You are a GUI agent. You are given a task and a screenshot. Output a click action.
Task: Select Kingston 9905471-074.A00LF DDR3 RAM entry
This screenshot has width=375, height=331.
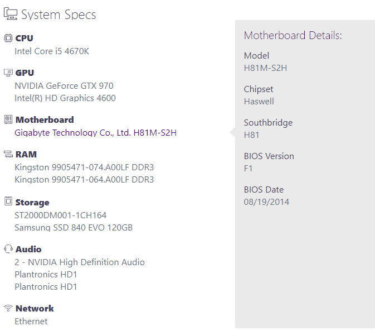[x=84, y=167]
